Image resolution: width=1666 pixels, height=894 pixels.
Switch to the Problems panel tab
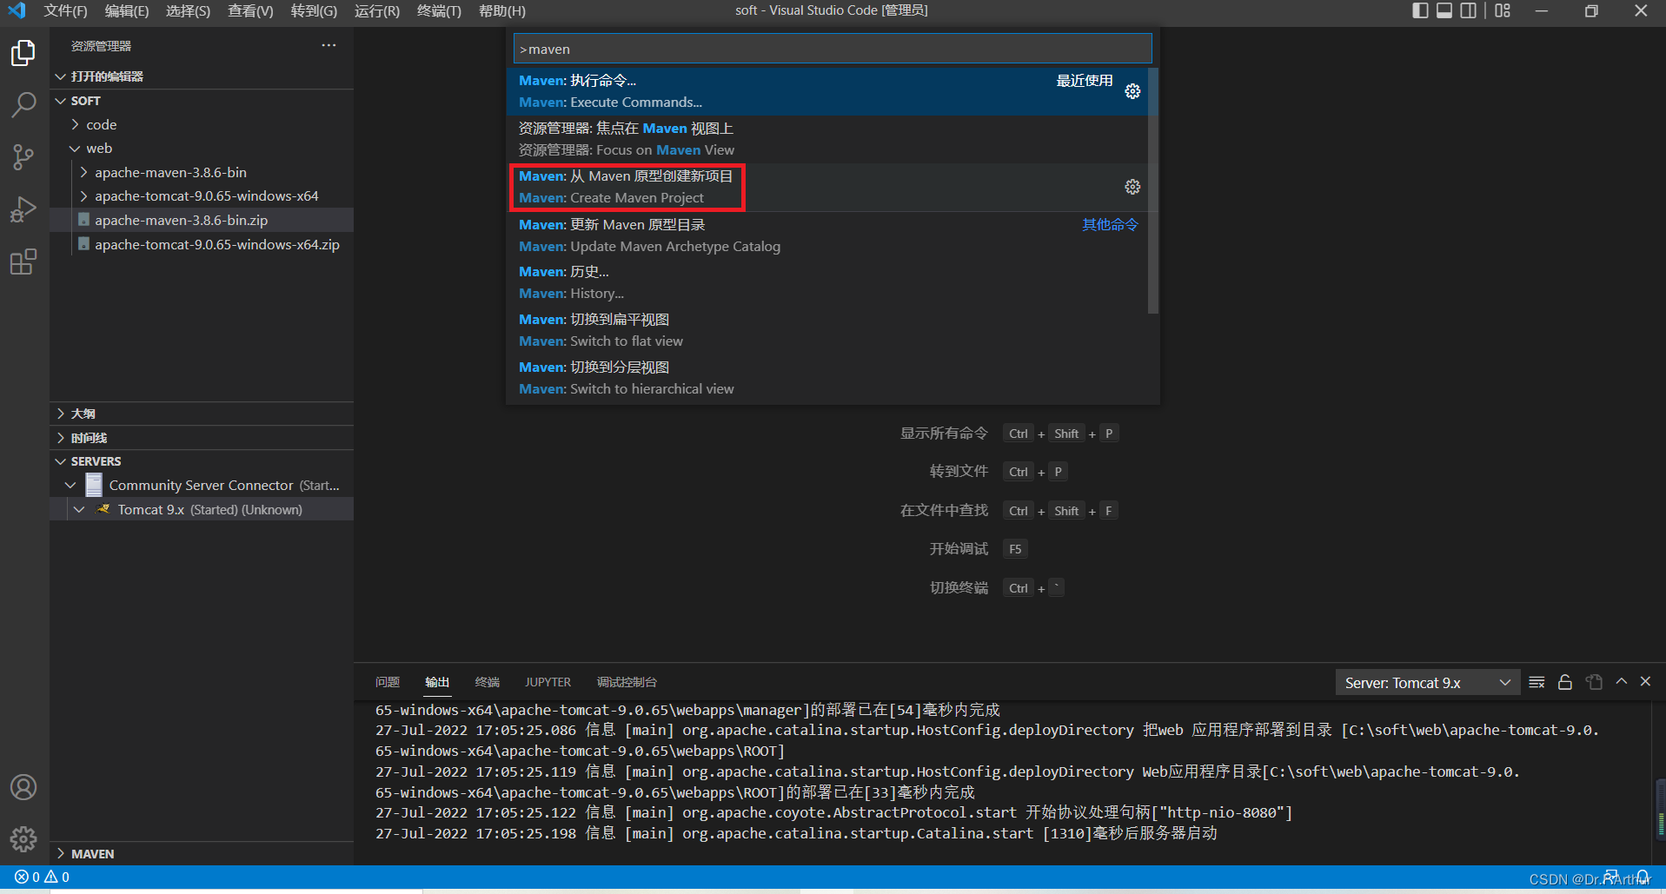[x=388, y=682]
